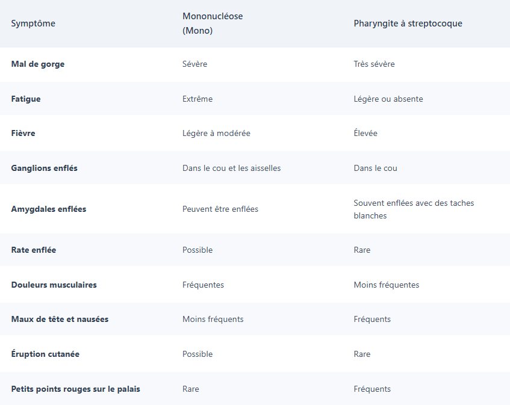510x405 pixels.
Task: Select the 'Rate enflée' row label
Action: tap(33, 250)
